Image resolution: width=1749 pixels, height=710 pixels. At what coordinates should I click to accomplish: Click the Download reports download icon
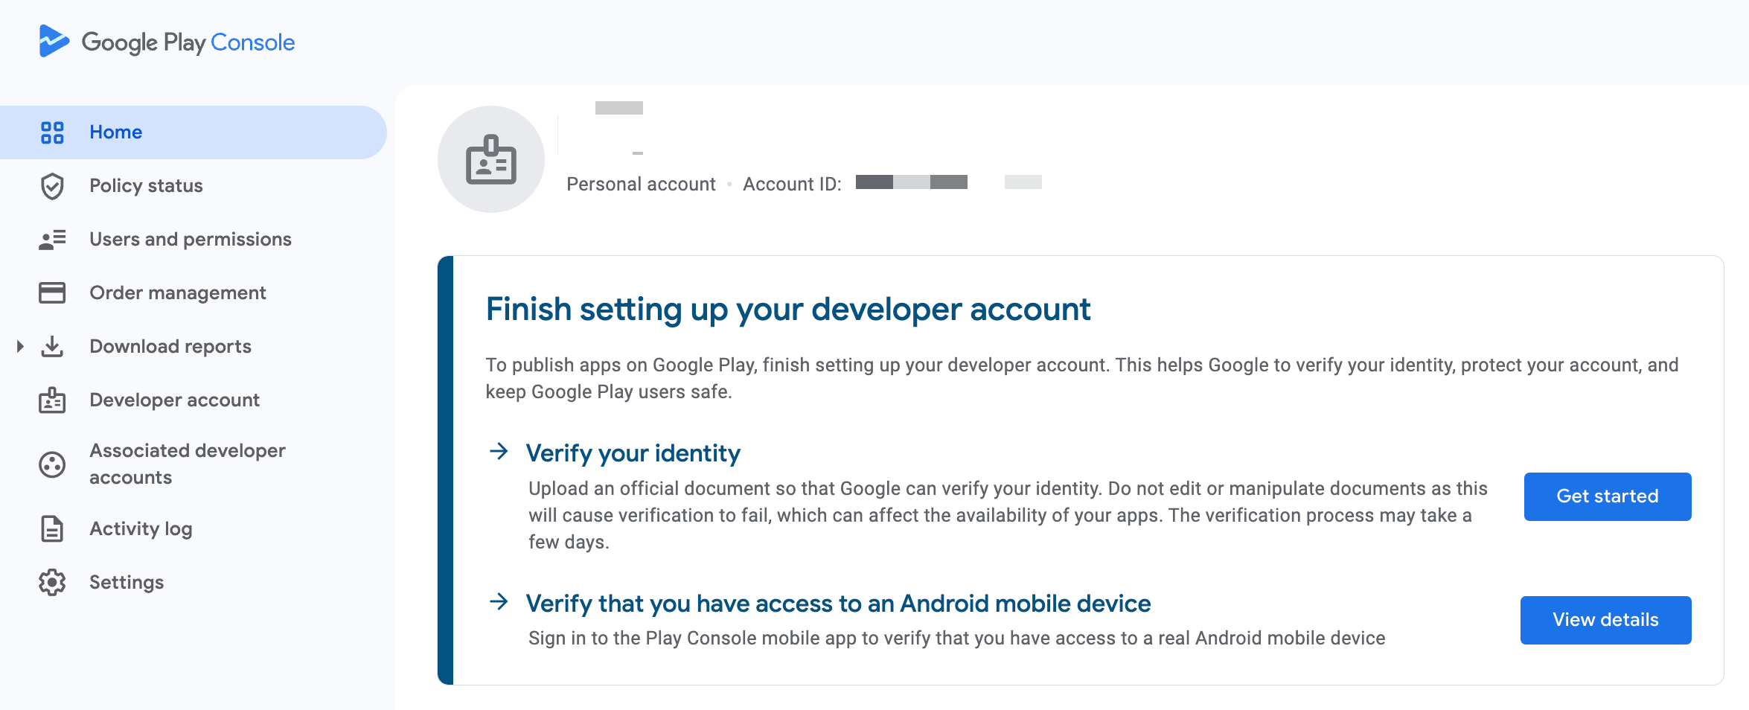point(52,346)
